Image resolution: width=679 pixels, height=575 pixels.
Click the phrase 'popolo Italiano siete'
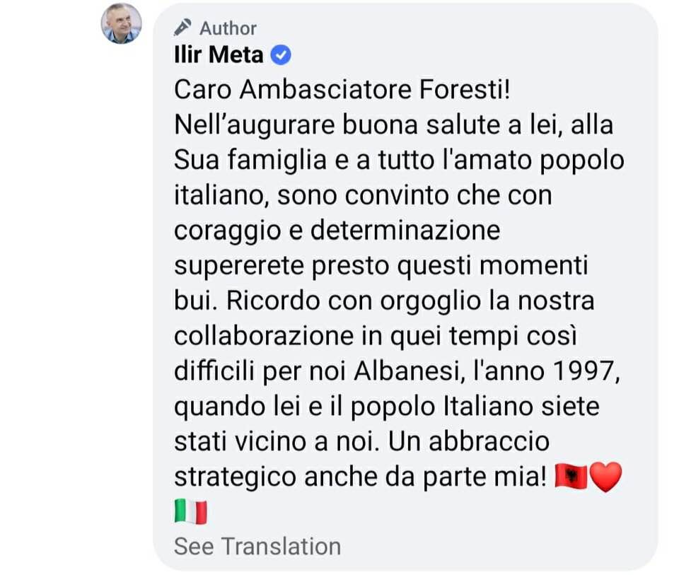pyautogui.click(x=475, y=407)
